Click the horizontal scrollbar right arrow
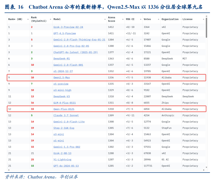Screen dimensions: 219x182 coord(204,170)
